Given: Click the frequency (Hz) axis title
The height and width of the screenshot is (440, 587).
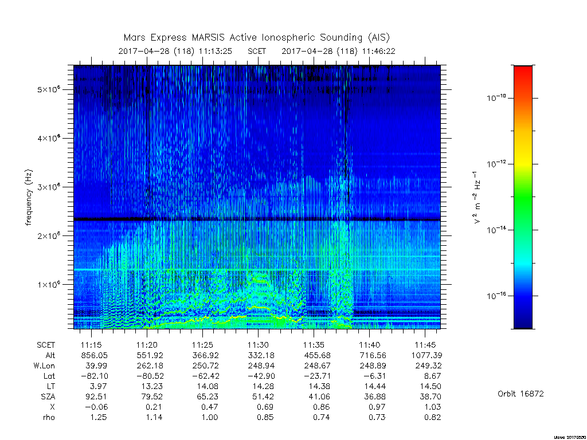Looking at the screenshot, I should click(29, 197).
